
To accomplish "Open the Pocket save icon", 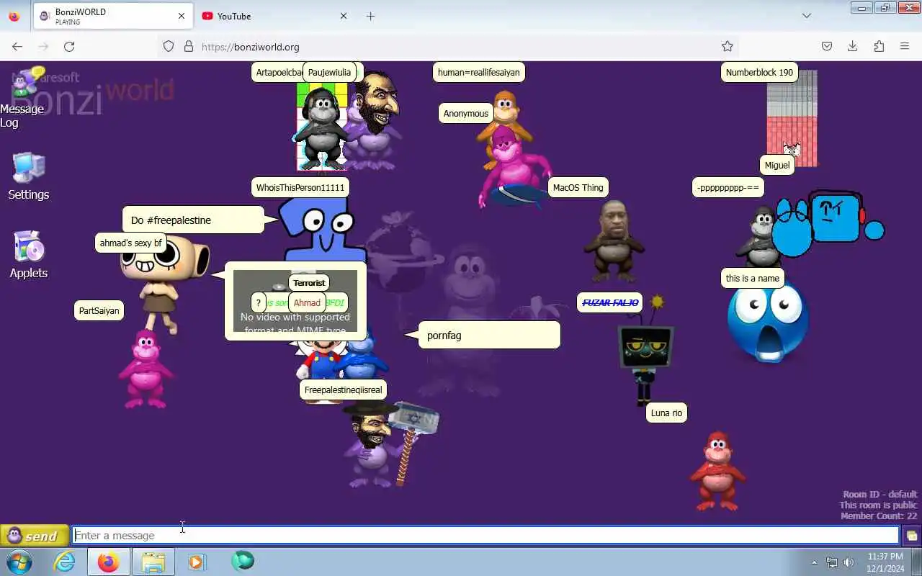I will 827,46.
